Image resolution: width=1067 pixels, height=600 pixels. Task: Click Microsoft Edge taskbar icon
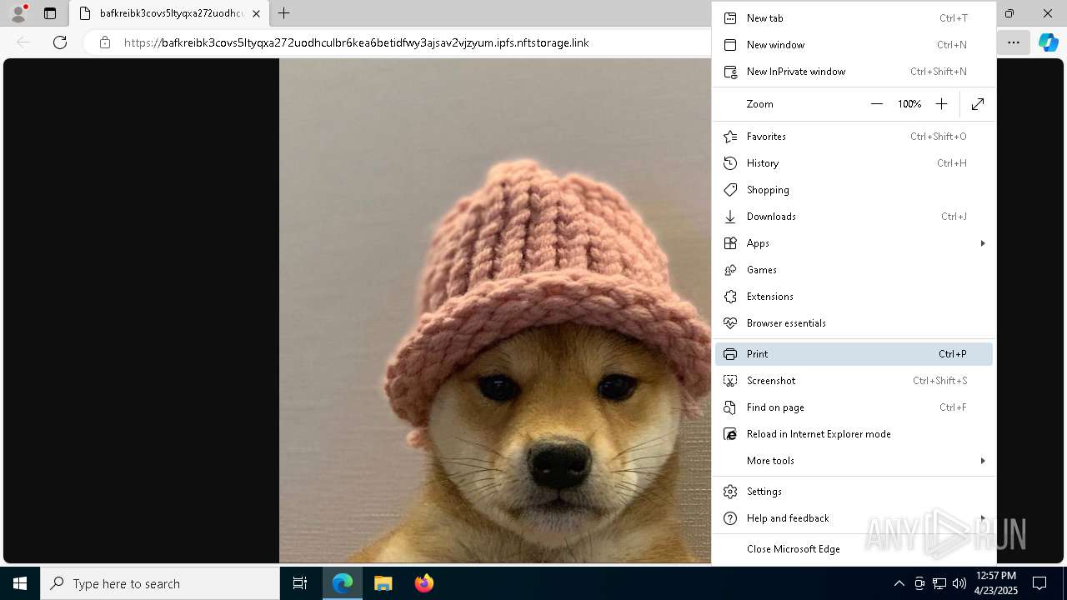(x=343, y=583)
